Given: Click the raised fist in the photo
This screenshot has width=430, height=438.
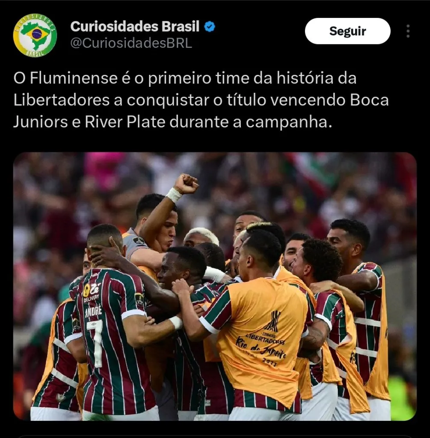Looking at the screenshot, I should click(187, 183).
